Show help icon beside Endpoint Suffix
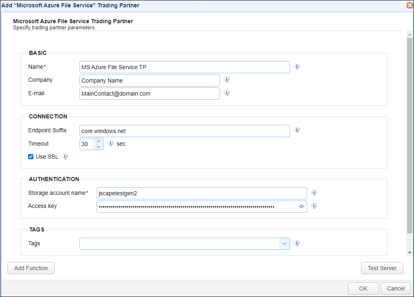The image size is (414, 297). (297, 130)
